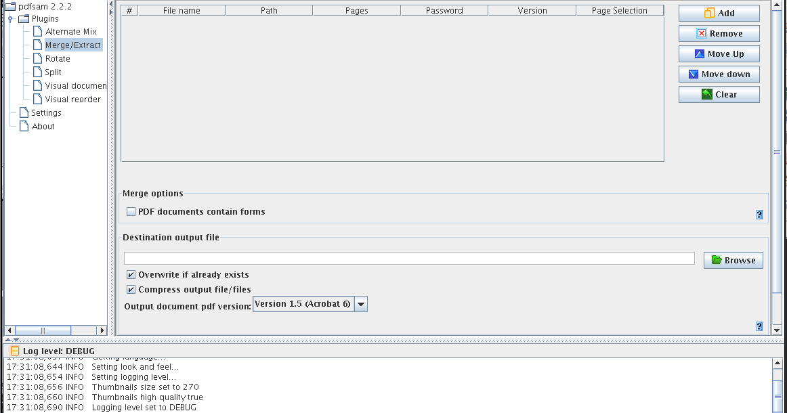Click the Page Selection column header
Screen dimensions: 787x413
click(x=619, y=11)
